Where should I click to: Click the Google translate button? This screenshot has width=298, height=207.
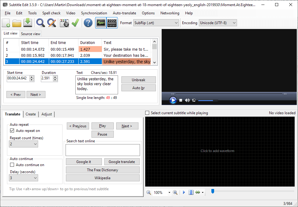point(122,162)
